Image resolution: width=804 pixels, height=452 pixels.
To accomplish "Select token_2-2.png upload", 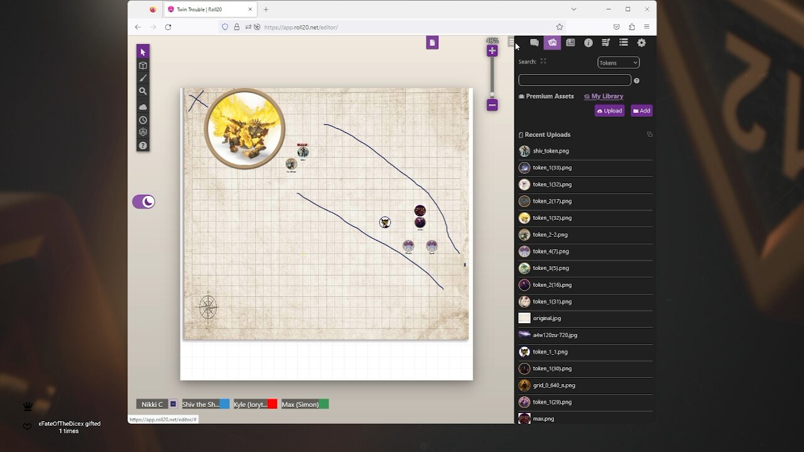I will point(585,234).
